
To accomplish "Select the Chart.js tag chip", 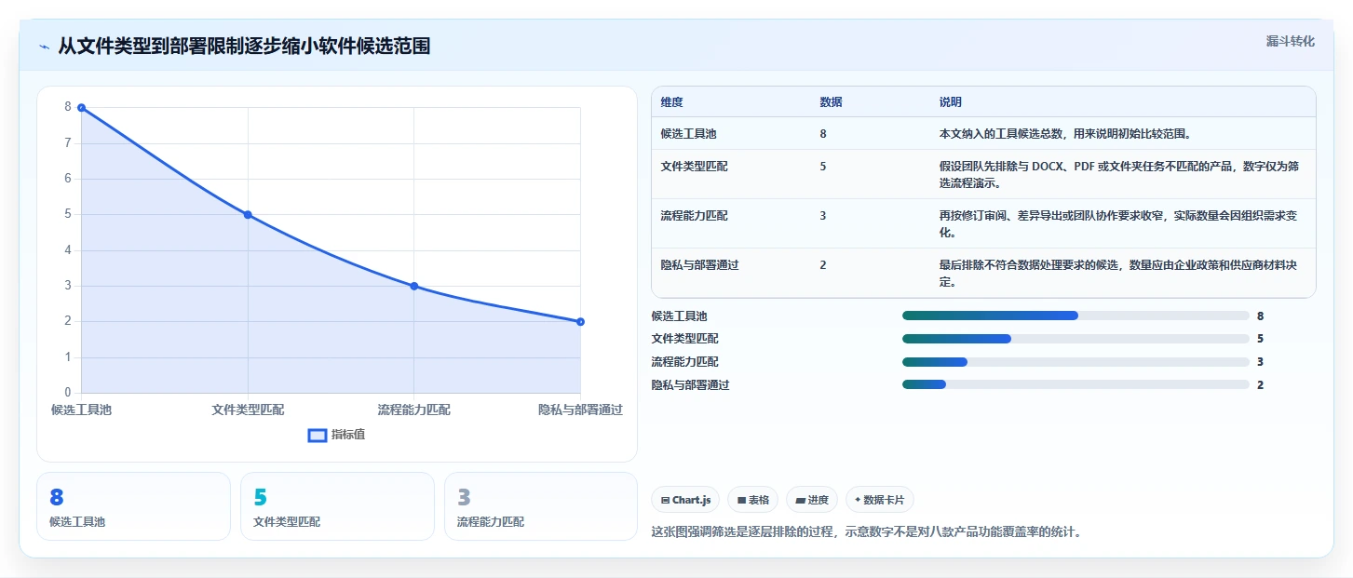I will (x=685, y=500).
